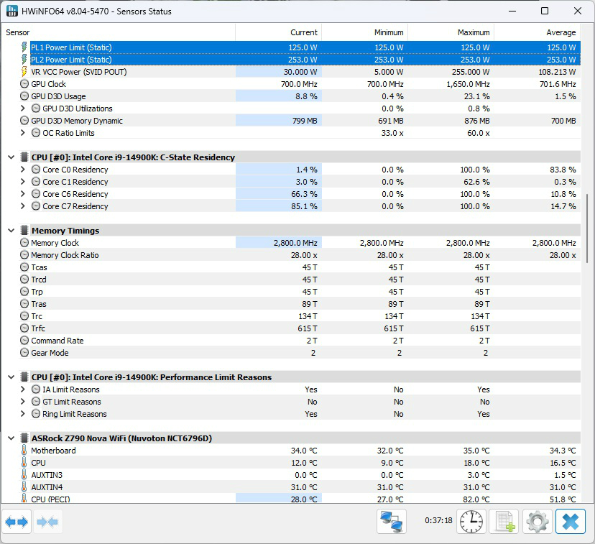Click the expand view arrows button
This screenshot has width=595, height=544.
(x=17, y=522)
